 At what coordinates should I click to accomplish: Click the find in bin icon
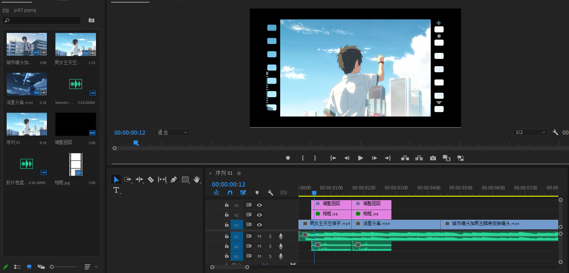[x=92, y=20]
